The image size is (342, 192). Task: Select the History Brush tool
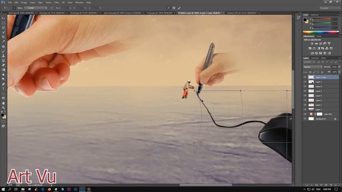click(3, 60)
